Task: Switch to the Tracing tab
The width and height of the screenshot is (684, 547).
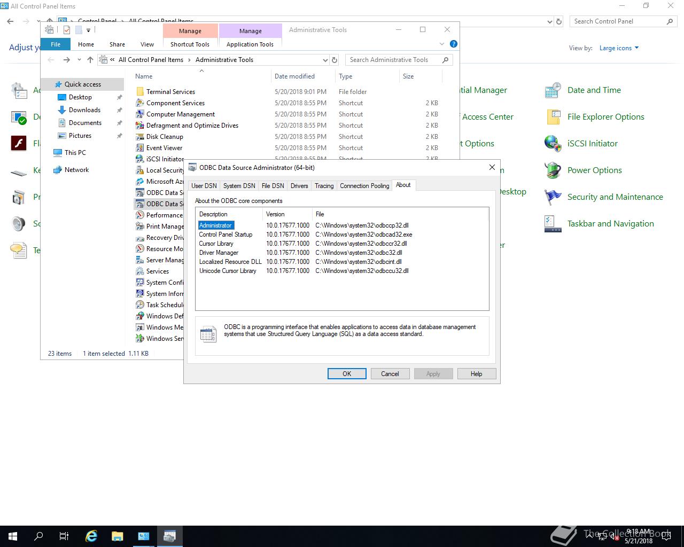Action: pos(324,185)
